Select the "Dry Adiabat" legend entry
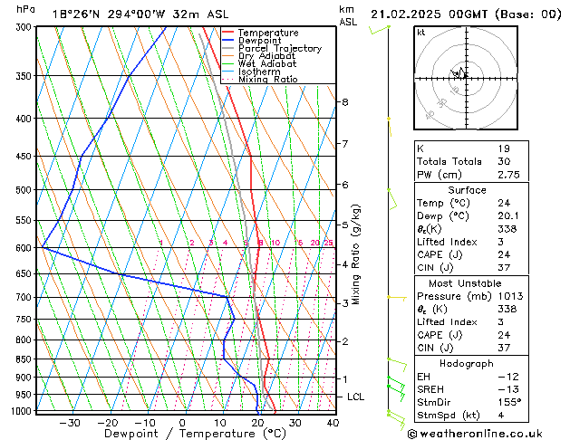This screenshot has height=440, width=570. click(x=266, y=56)
